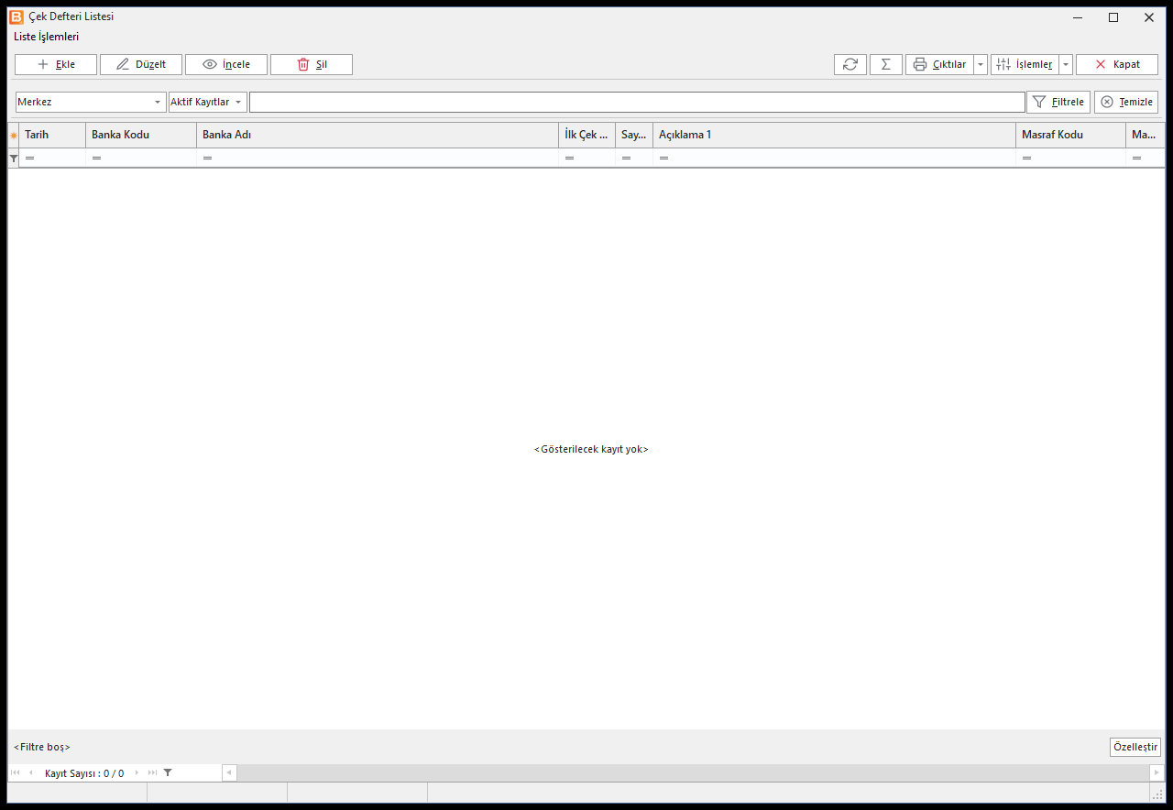Click the Ekle add button

tap(56, 64)
